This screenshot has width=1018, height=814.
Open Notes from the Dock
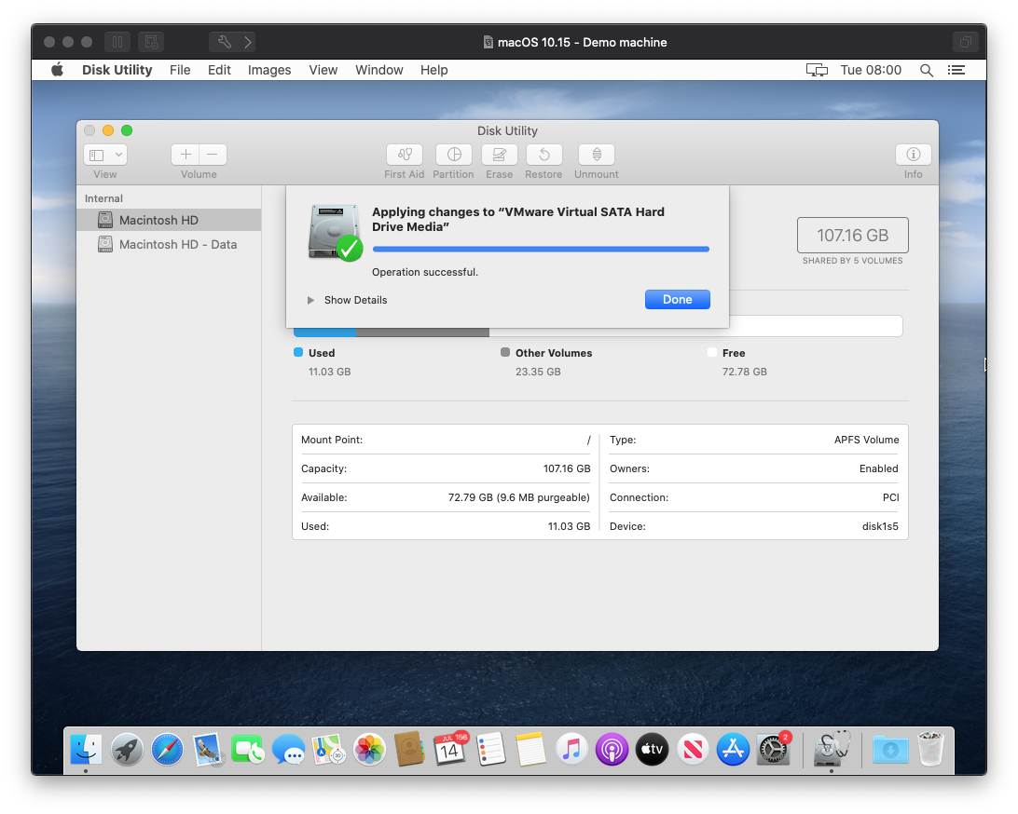tap(531, 750)
